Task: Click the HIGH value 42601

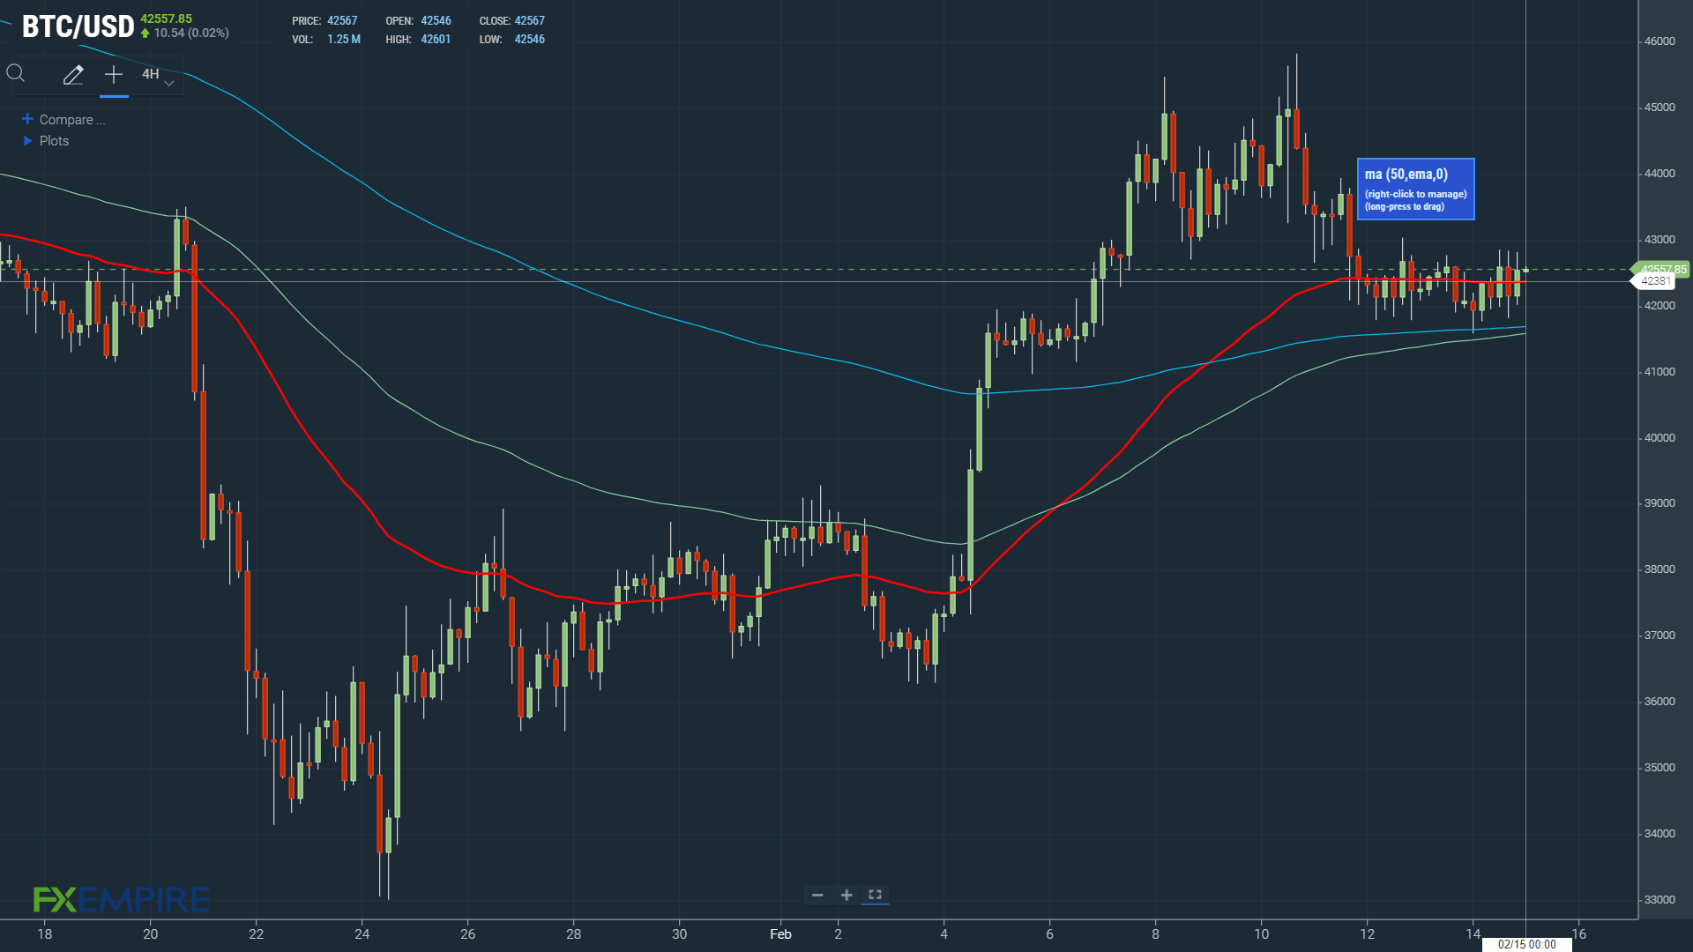Action: click(436, 40)
